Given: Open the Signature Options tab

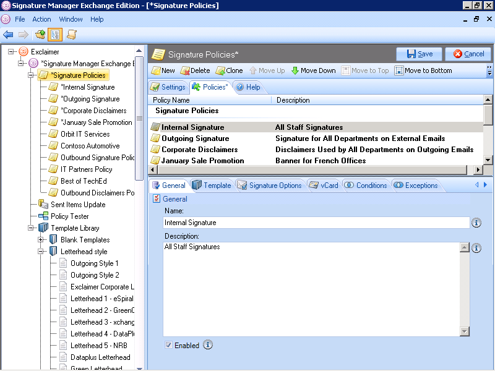Looking at the screenshot, I should (270, 185).
